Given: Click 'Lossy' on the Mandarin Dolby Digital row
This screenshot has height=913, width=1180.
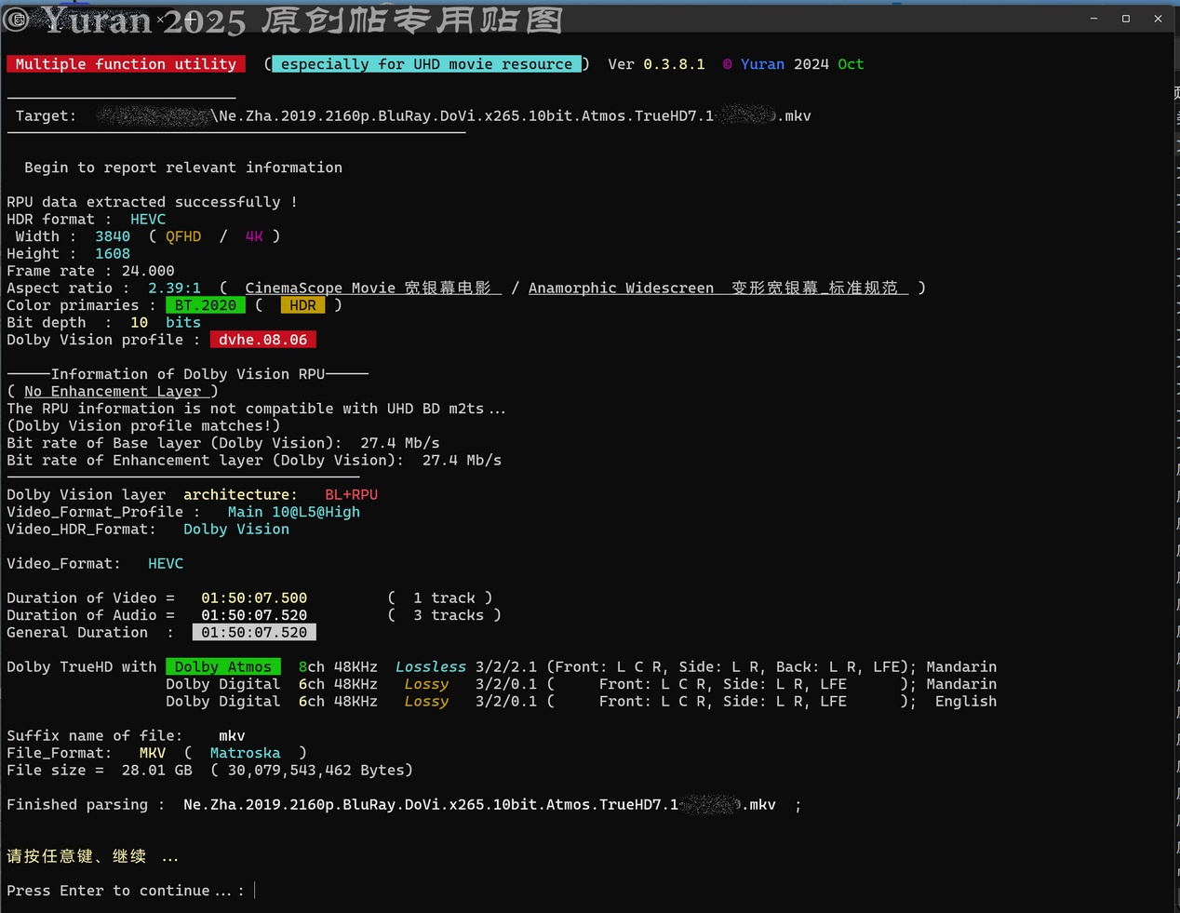Looking at the screenshot, I should point(426,684).
